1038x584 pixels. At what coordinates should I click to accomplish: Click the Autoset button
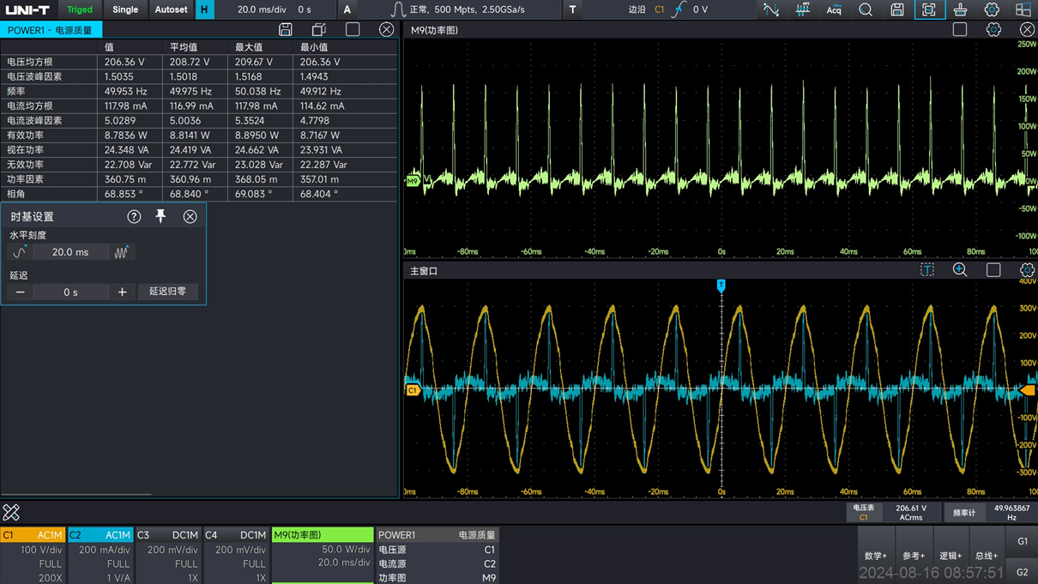(x=171, y=9)
